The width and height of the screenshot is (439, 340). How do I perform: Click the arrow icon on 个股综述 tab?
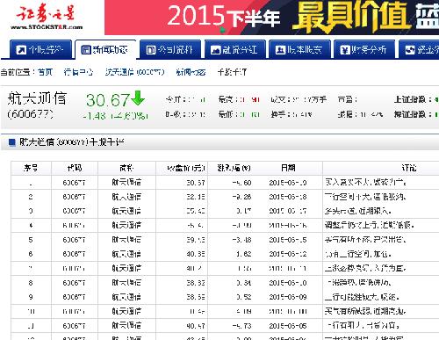tap(21, 50)
